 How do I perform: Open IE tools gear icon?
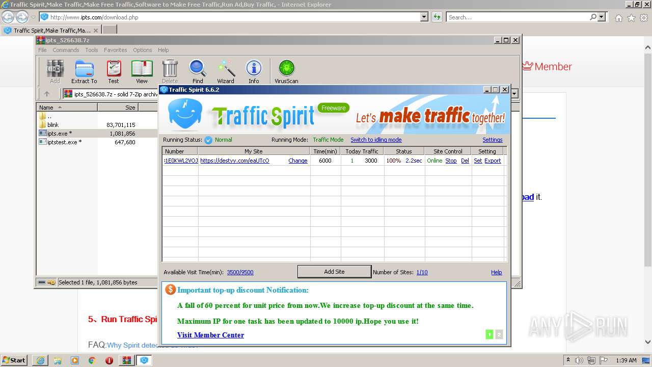tap(643, 18)
